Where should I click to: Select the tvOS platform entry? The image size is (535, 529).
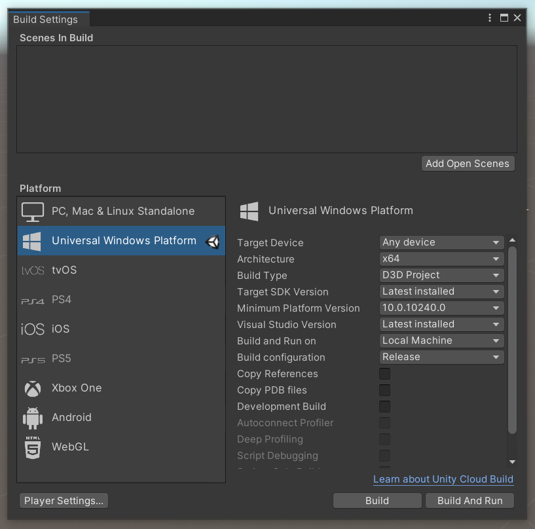coord(121,270)
